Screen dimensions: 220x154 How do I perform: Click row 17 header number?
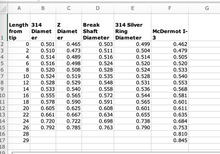pos(3,140)
